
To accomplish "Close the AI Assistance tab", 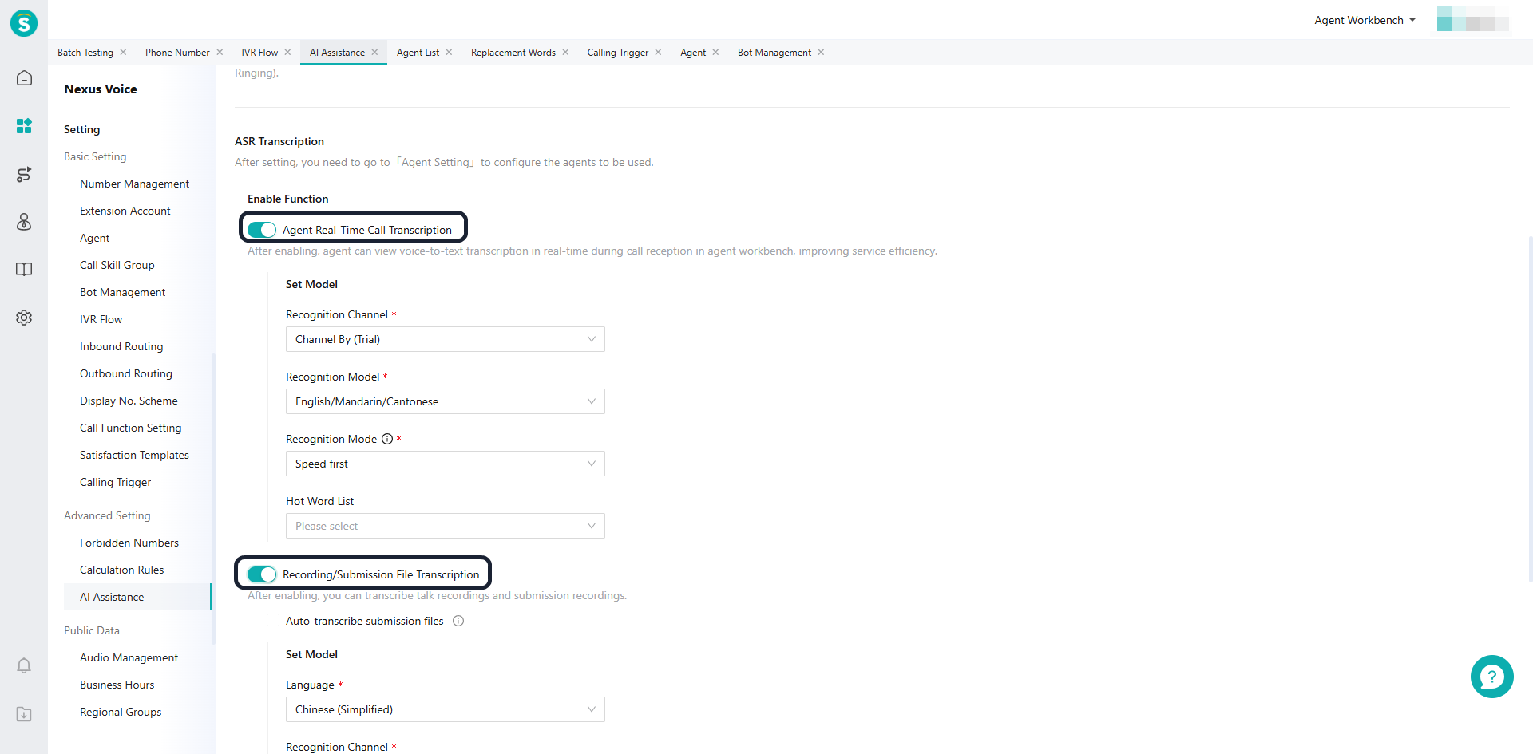I will pyautogui.click(x=374, y=53).
